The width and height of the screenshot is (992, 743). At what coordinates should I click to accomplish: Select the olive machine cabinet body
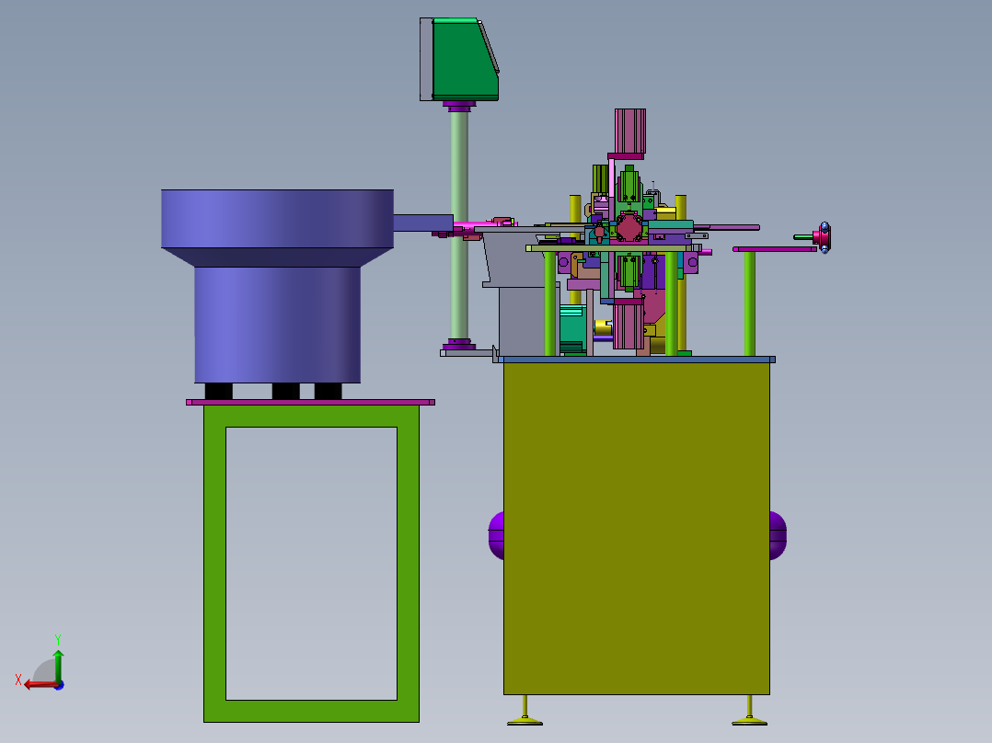tap(637, 529)
